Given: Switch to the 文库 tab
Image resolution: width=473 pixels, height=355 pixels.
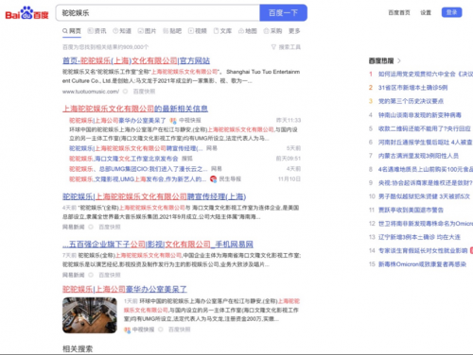Looking at the screenshot, I should 222,31.
